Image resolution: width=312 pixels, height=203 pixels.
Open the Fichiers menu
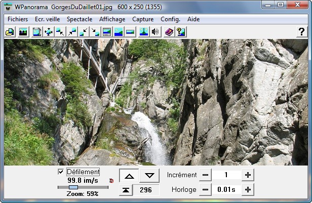[18, 19]
